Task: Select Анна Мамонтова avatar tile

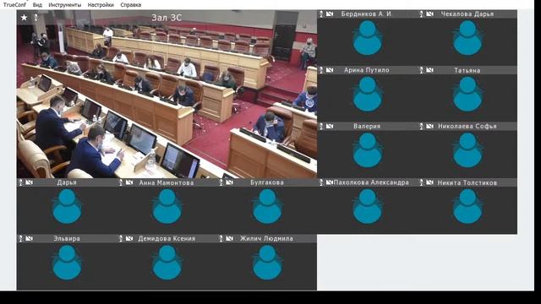Action: [167, 206]
